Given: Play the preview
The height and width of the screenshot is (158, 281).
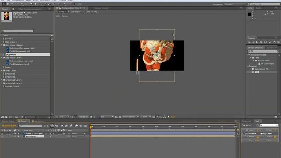Looking at the screenshot, I should 257,42.
